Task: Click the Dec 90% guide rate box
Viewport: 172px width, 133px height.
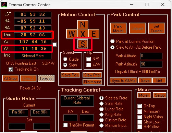Action: (40, 113)
